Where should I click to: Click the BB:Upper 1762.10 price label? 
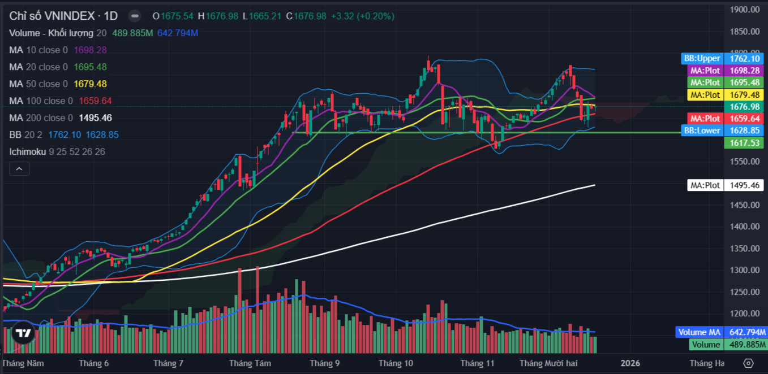point(723,58)
